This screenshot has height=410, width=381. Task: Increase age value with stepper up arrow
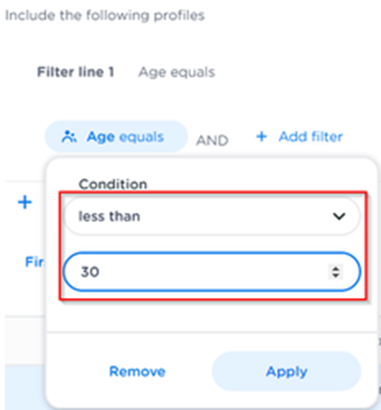[x=335, y=268]
